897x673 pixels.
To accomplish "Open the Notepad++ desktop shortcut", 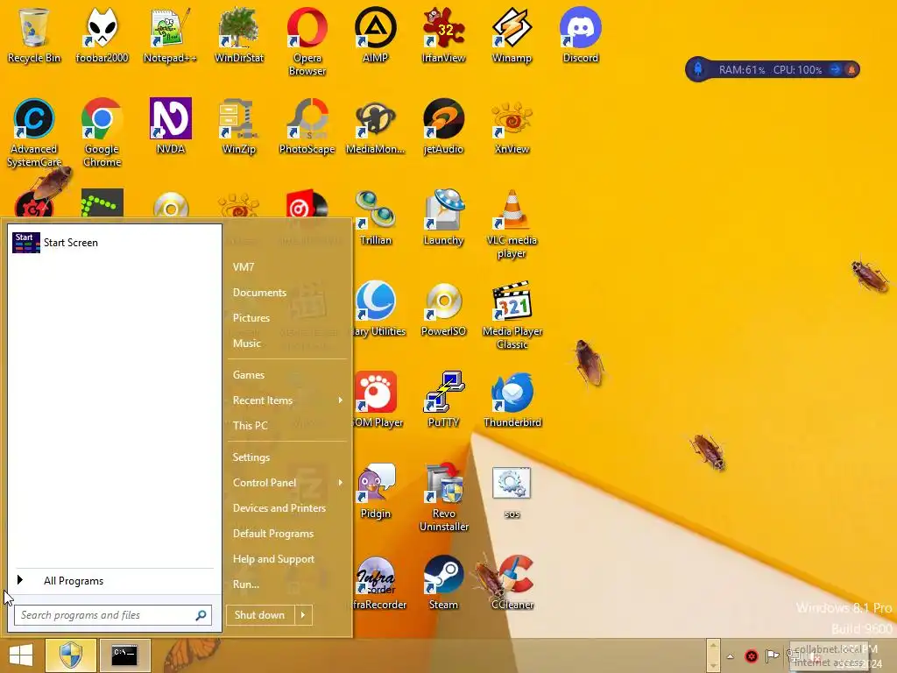I will [x=170, y=35].
